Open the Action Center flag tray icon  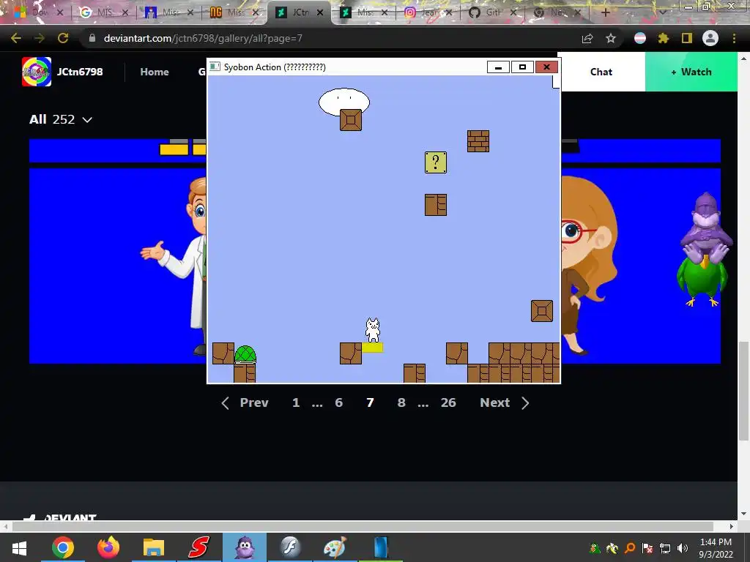647,547
